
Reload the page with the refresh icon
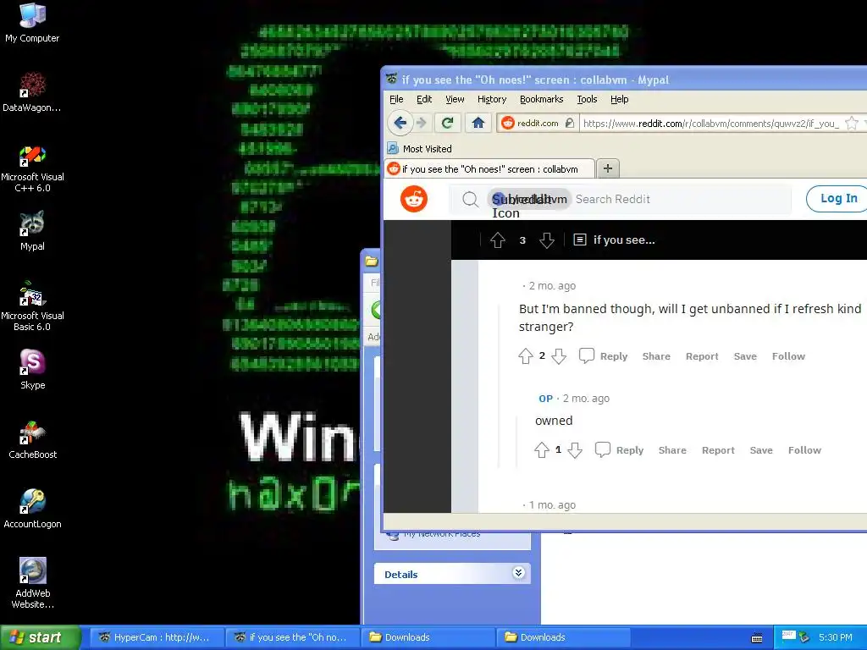tap(447, 123)
